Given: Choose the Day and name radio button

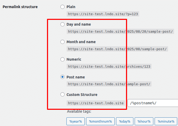Looking at the screenshot, I should coord(62,24).
